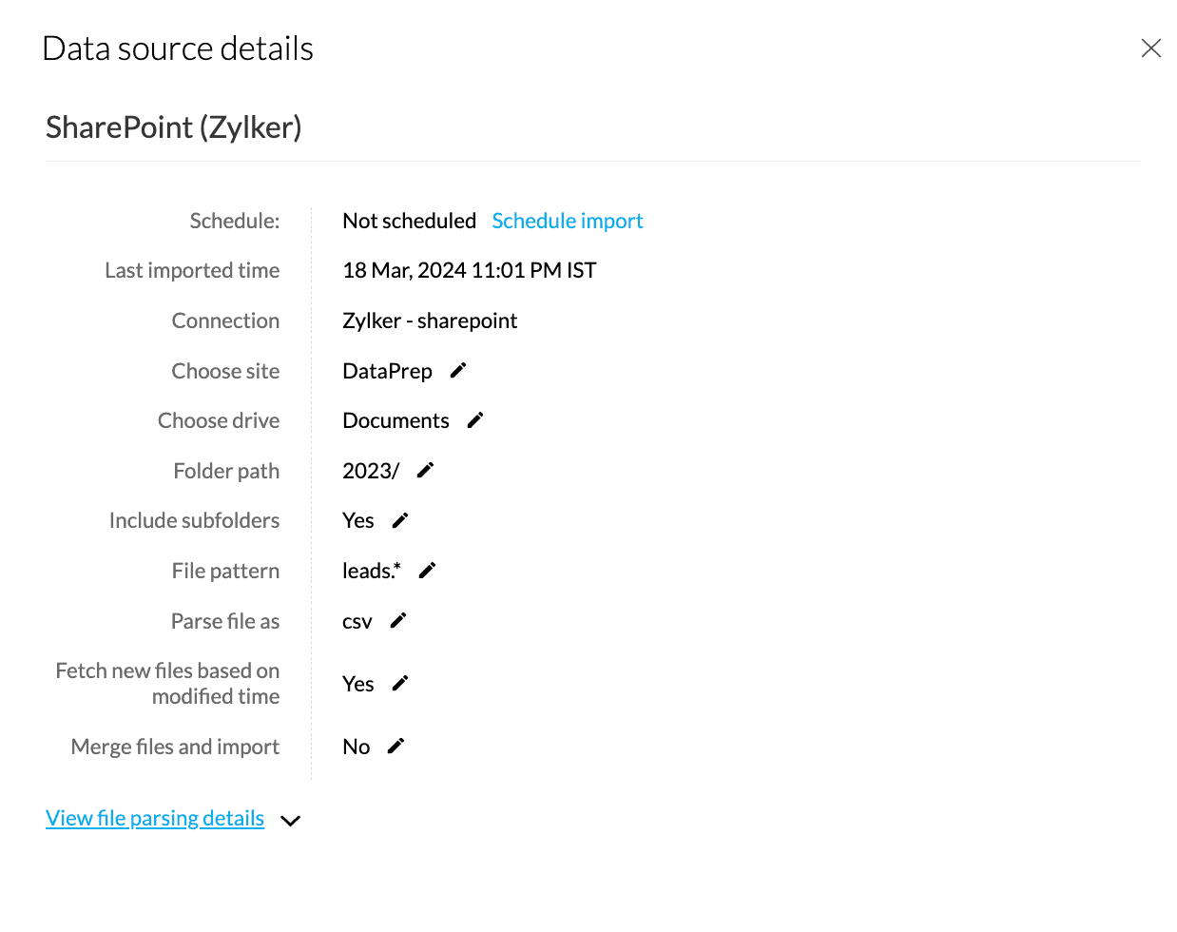Edit the Merge files and import setting

coord(396,747)
